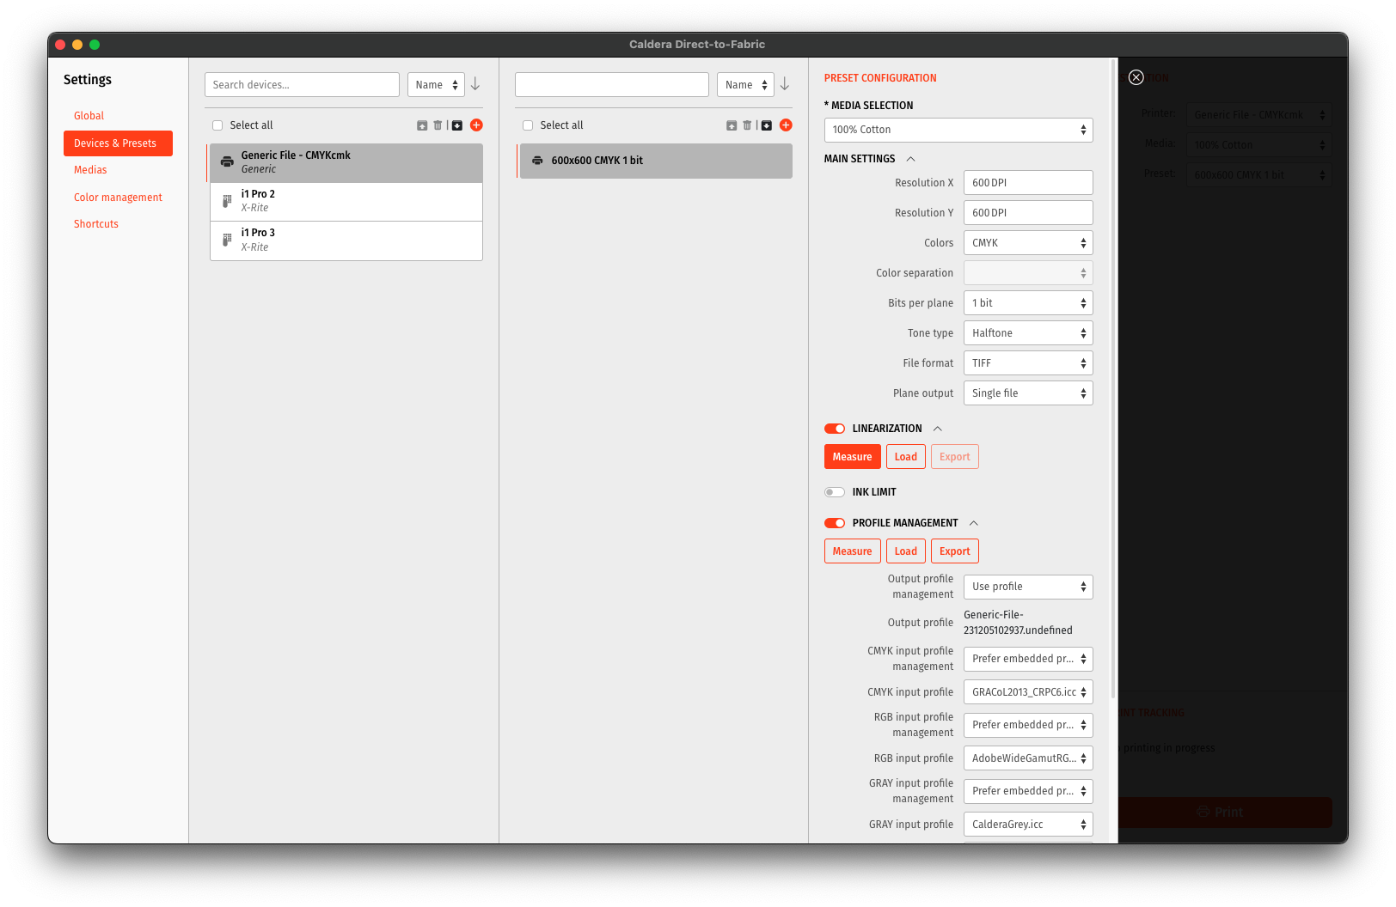Go to the Medias settings section
Screen dimensions: 1396x907
[90, 170]
